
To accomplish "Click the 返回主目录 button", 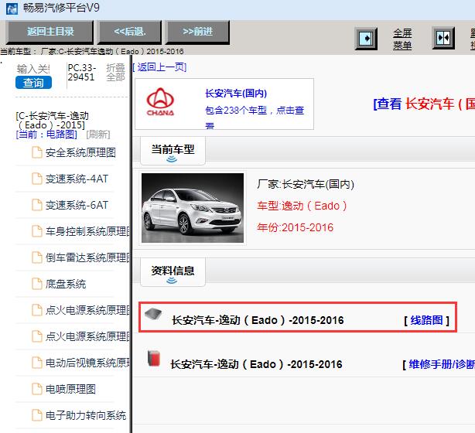I will pyautogui.click(x=50, y=32).
